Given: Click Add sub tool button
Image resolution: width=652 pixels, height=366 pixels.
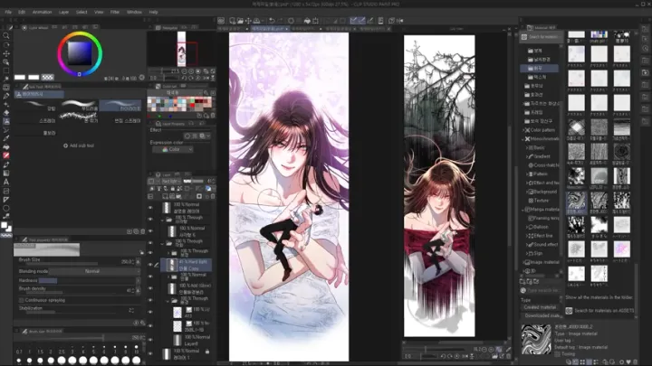Looking at the screenshot, I should [x=79, y=145].
